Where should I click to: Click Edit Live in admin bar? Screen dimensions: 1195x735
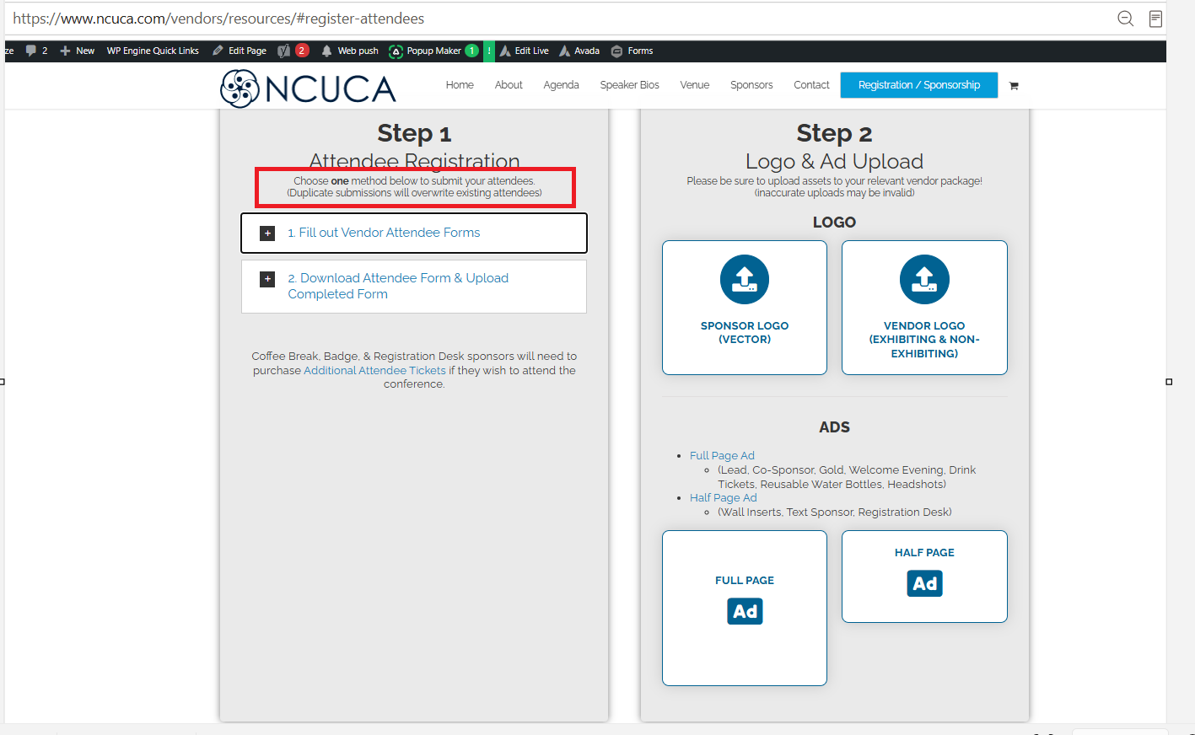[524, 51]
